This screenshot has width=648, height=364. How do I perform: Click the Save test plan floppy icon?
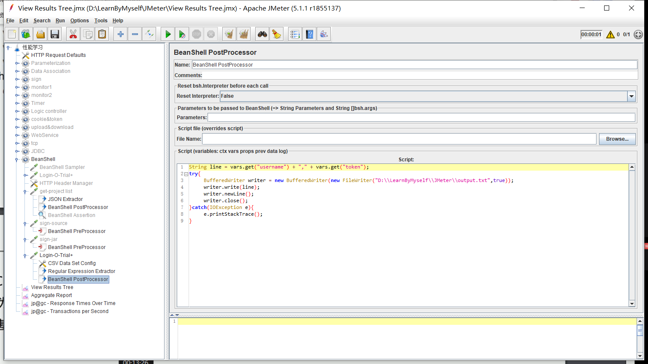pos(54,34)
